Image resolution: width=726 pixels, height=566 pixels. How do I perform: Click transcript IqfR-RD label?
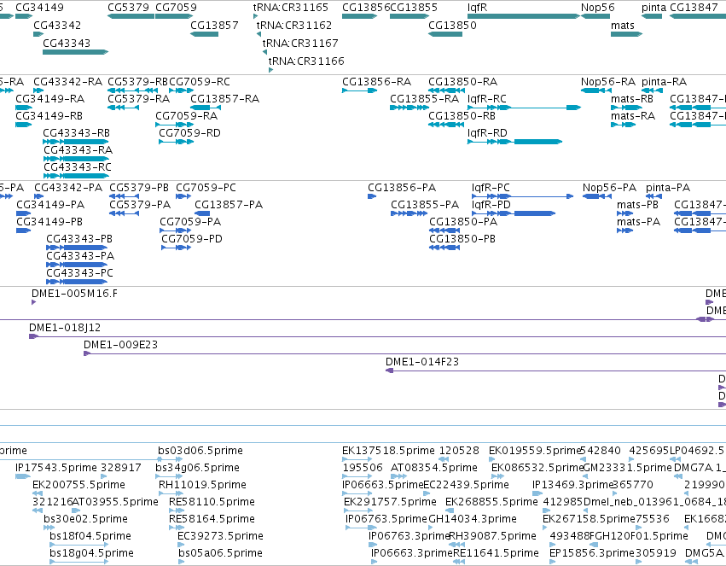(x=487, y=133)
